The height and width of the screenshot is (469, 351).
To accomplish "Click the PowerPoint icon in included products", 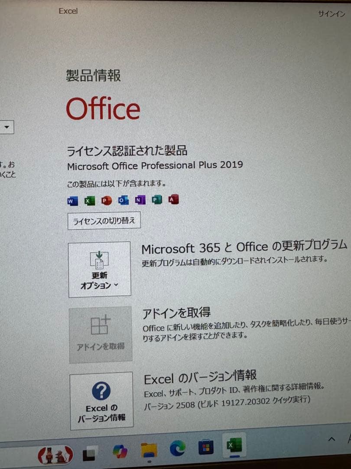I will pos(106,201).
